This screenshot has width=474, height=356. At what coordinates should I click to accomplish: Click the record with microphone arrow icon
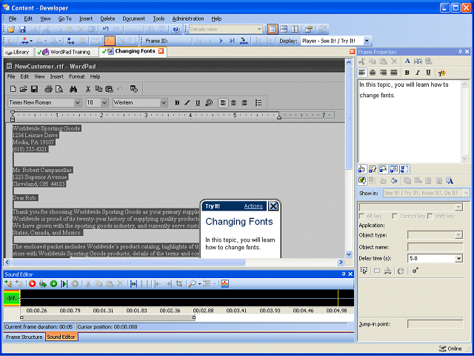point(43,283)
